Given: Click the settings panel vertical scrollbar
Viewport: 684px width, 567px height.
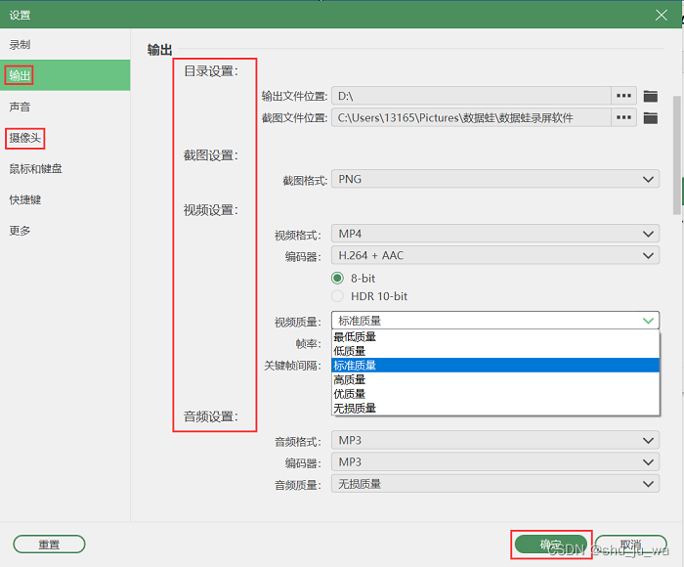Looking at the screenshot, I should tap(677, 155).
